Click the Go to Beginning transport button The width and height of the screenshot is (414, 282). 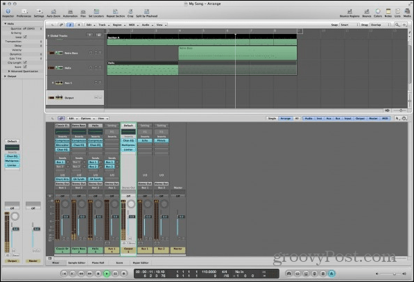pos(64,274)
